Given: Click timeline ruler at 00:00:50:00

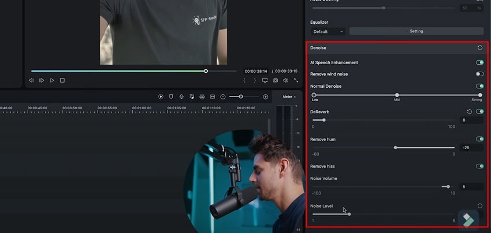Looking at the screenshot, I should click(x=72, y=108).
